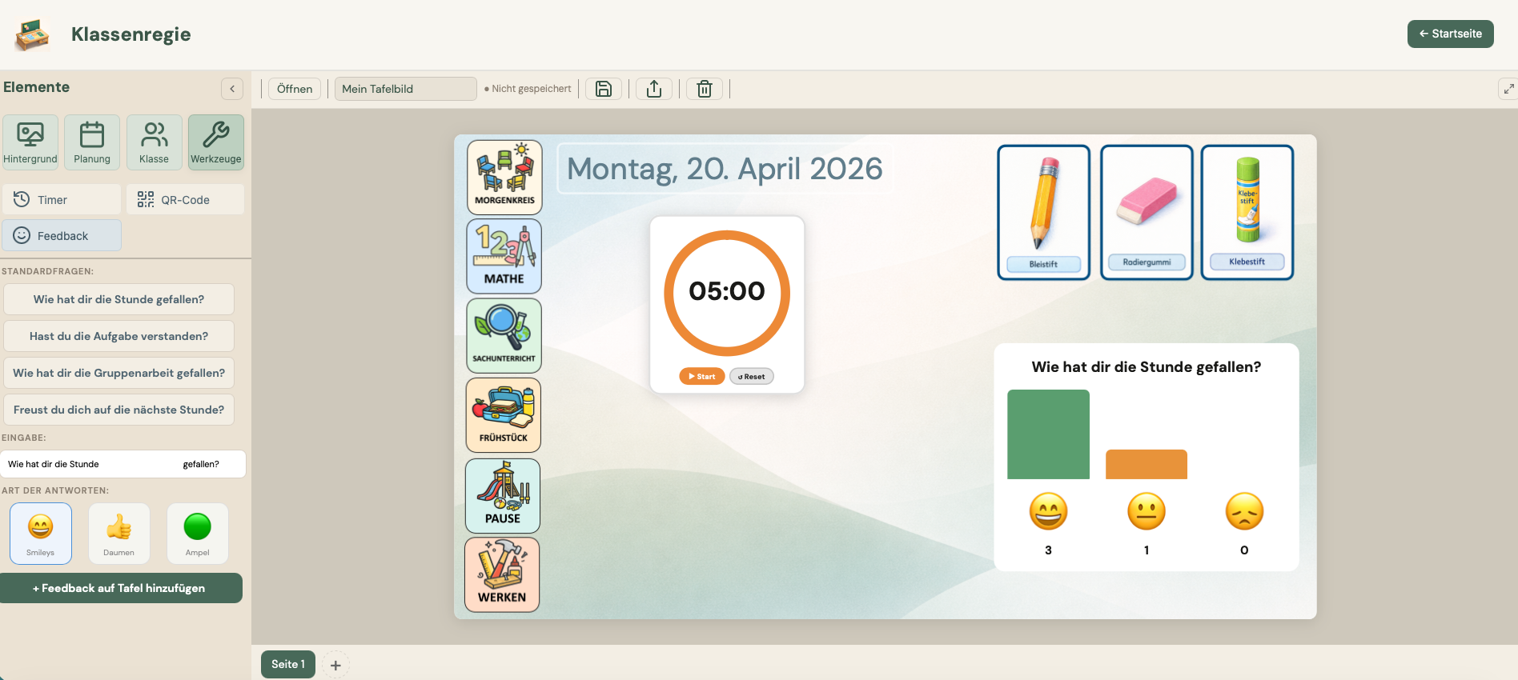This screenshot has height=680, width=1518.
Task: Click the green feedback bar
Action: pos(1048,434)
